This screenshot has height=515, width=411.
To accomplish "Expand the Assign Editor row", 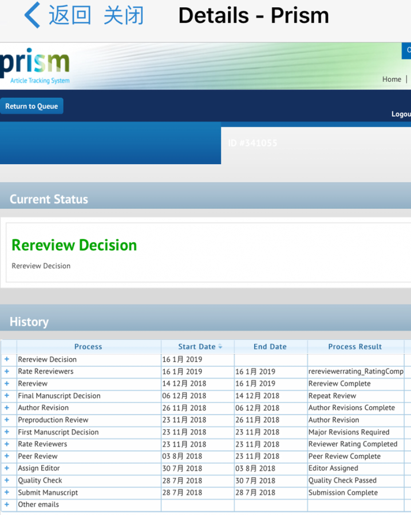I will 7,468.
